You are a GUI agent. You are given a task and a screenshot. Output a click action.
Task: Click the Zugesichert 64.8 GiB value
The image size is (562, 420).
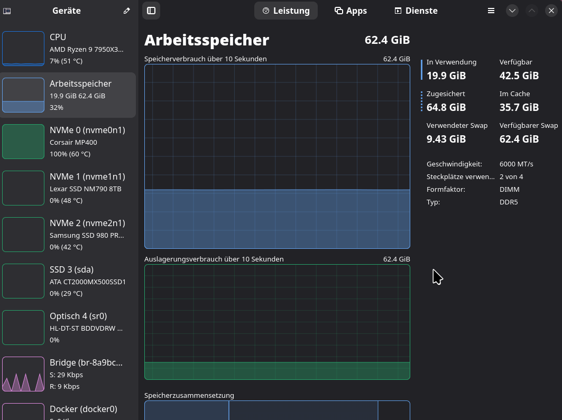pos(446,107)
